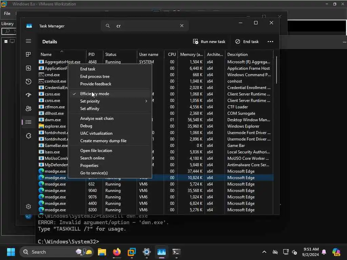Viewport: 347px width, 260px height.
Task: Open notification bell in system tray
Action: (x=324, y=252)
